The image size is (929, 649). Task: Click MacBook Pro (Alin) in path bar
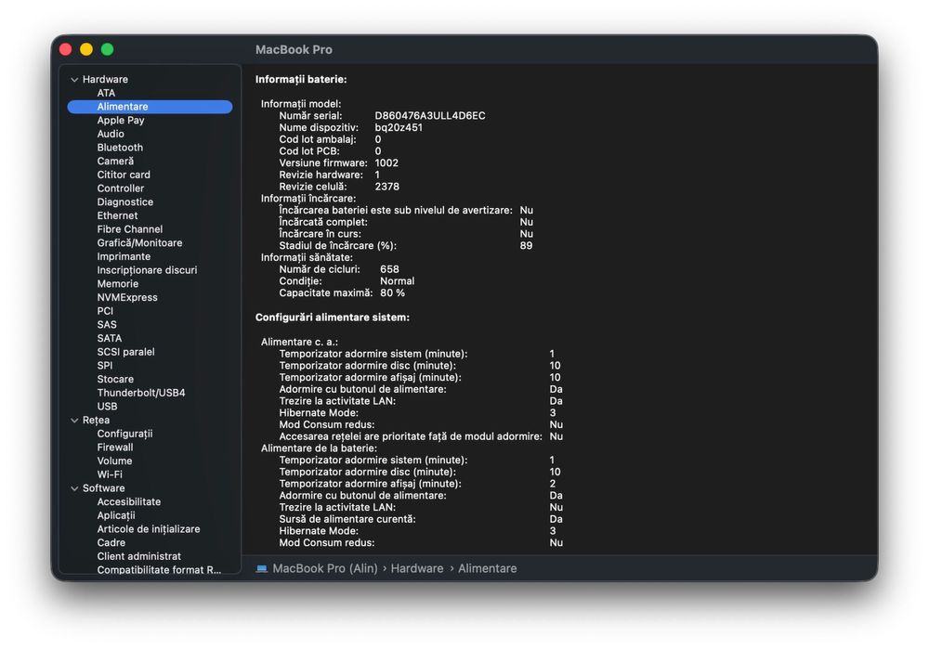[x=324, y=568]
